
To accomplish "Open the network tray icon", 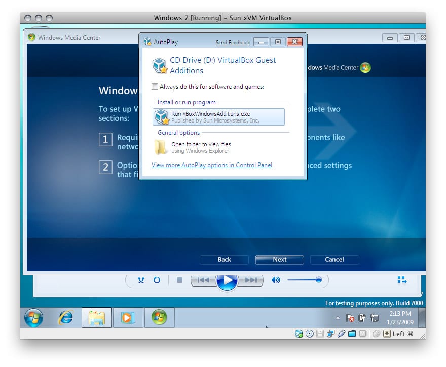I will [x=375, y=318].
